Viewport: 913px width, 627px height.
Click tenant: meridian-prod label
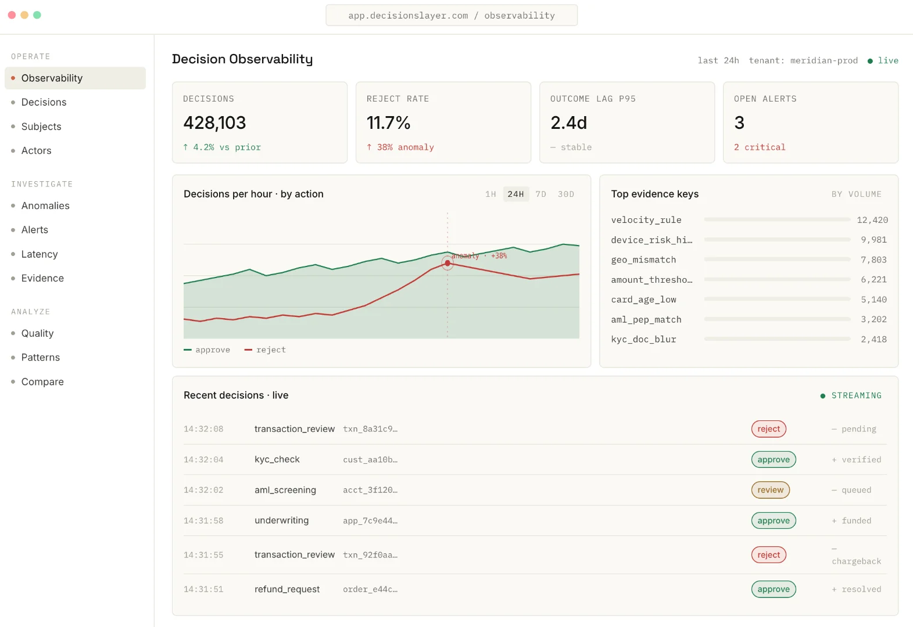[803, 60]
